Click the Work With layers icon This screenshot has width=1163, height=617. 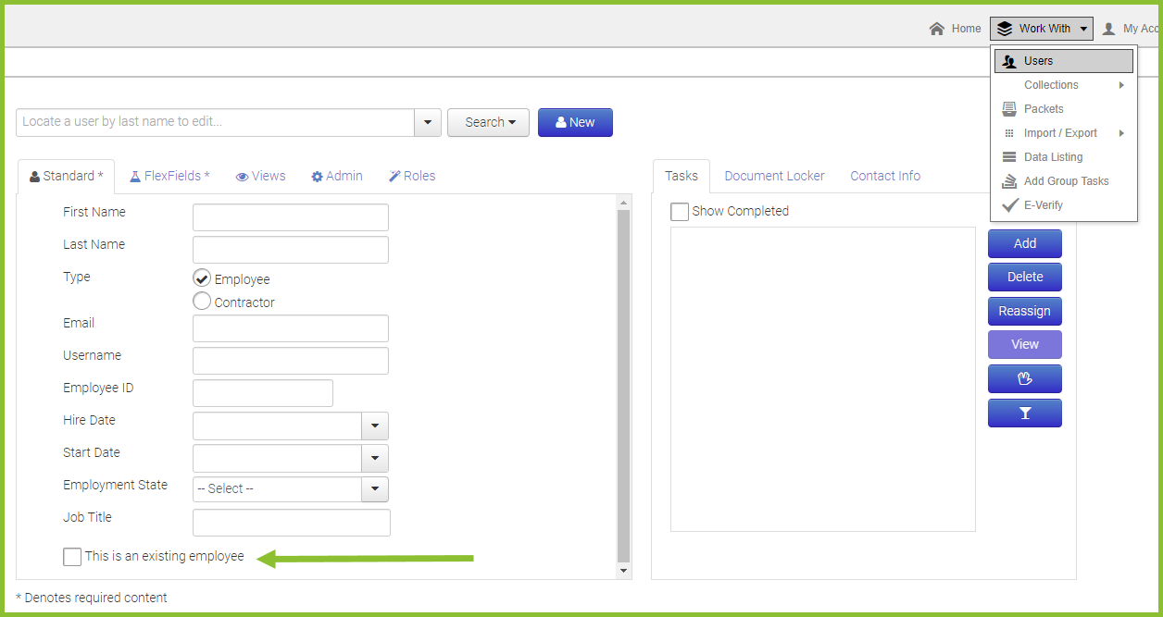(1005, 29)
